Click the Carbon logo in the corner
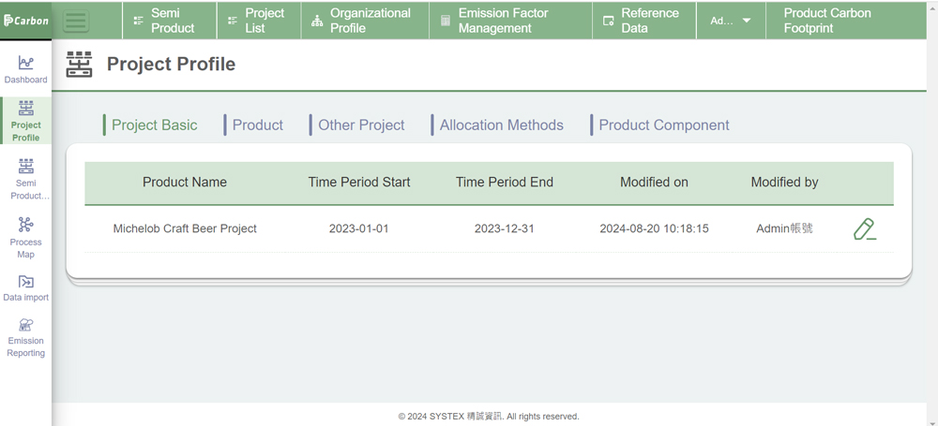The width and height of the screenshot is (938, 426). click(25, 21)
